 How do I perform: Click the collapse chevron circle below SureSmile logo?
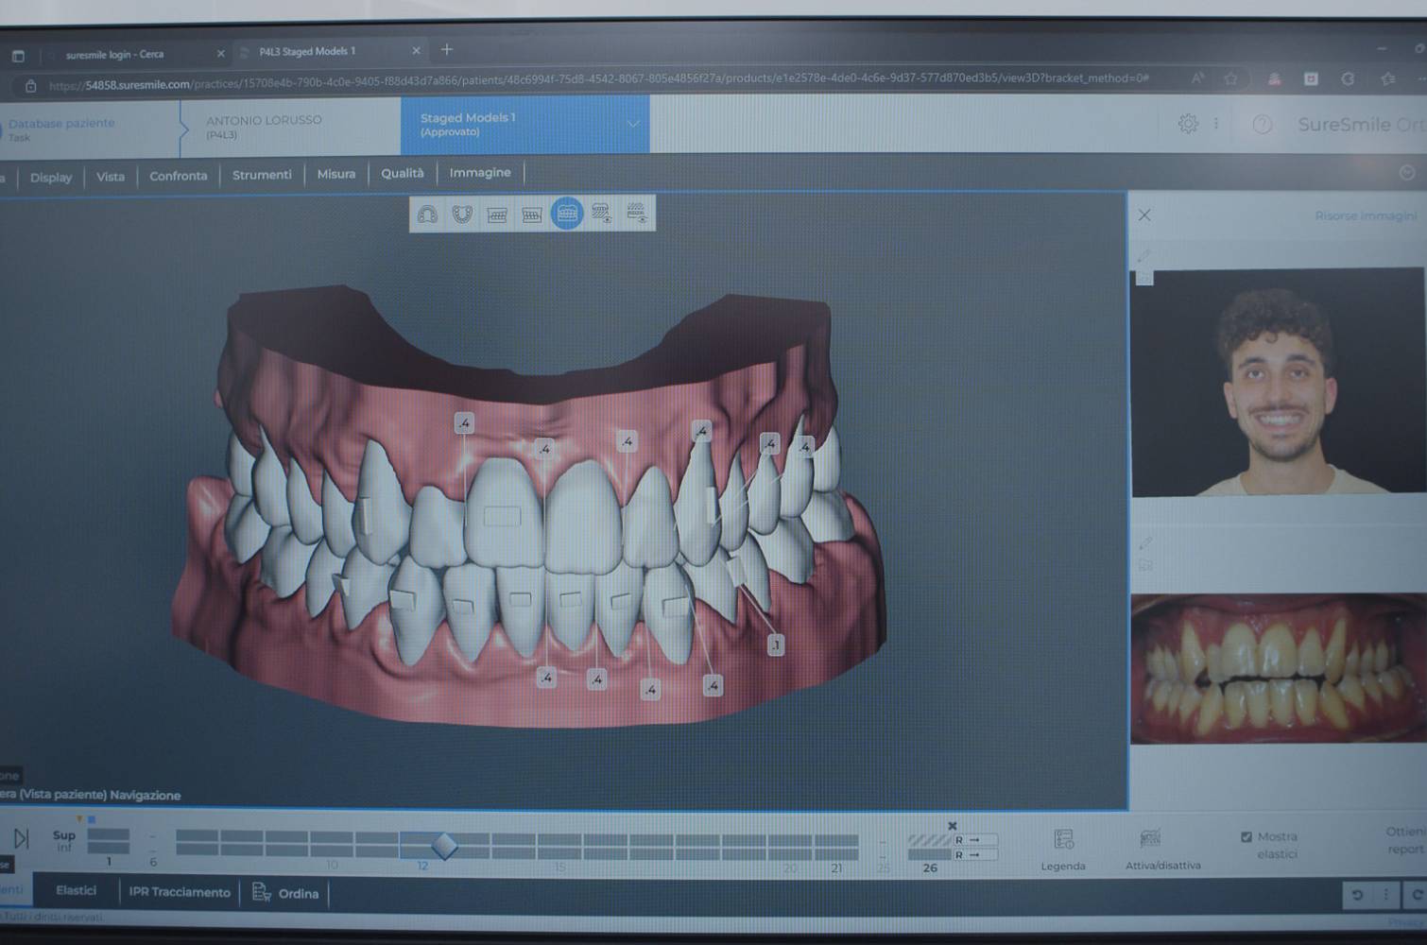[1406, 172]
